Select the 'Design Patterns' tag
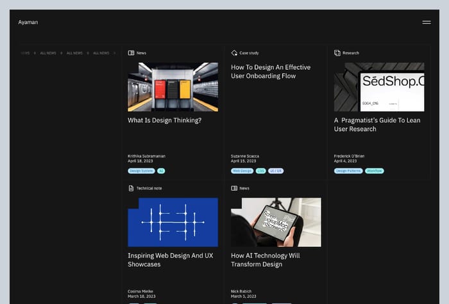This screenshot has height=304, width=449. (x=348, y=171)
